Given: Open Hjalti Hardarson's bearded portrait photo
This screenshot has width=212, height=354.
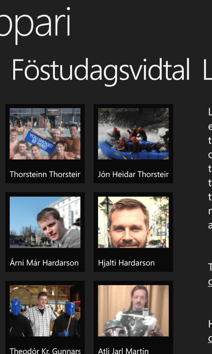Looking at the screenshot, I should (x=133, y=222).
